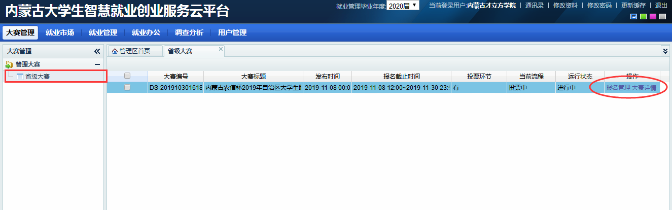Open the 调查分析 menu

pyautogui.click(x=189, y=33)
